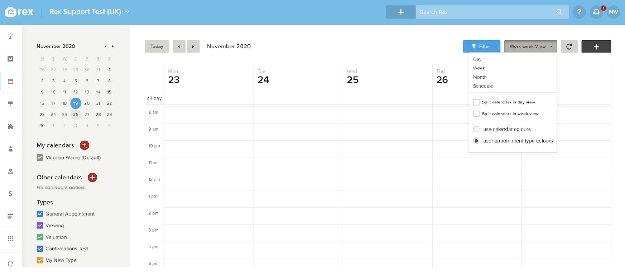Click the refresh calendar button
This screenshot has height=280, width=625.
(x=569, y=46)
